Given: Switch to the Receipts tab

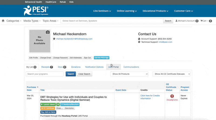Looking at the screenshot, I should 47,67.
